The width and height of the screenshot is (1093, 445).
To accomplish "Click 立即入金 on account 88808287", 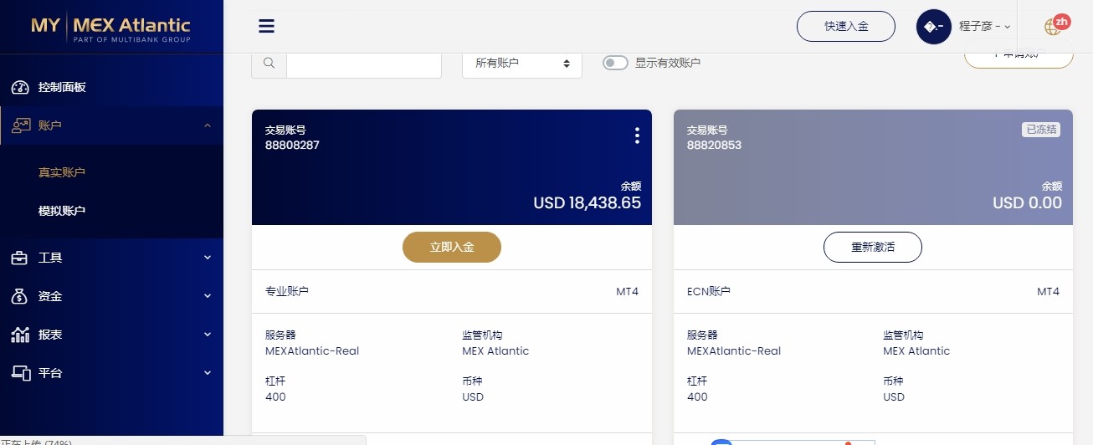I will point(452,248).
